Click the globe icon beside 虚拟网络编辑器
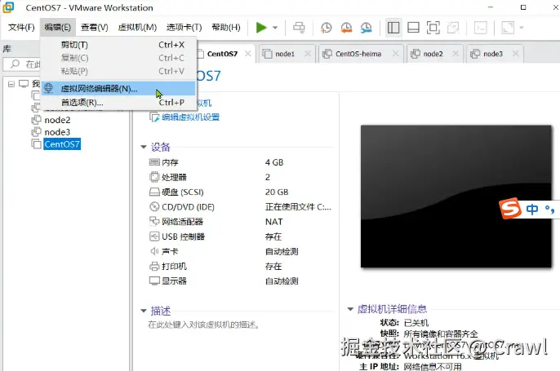Viewport: 560px width, 371px height. point(49,88)
